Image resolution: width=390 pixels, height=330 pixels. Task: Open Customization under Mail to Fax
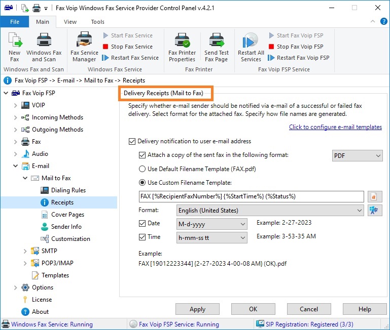click(x=70, y=239)
